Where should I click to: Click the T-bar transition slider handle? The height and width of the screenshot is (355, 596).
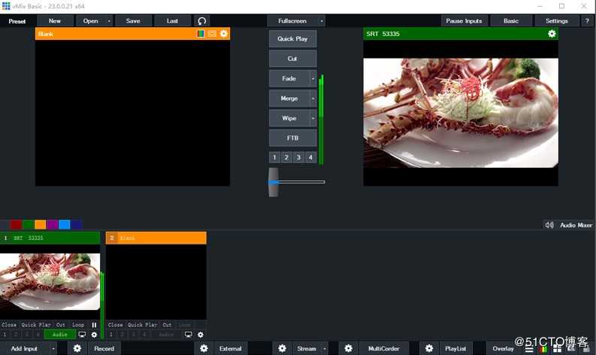274,182
